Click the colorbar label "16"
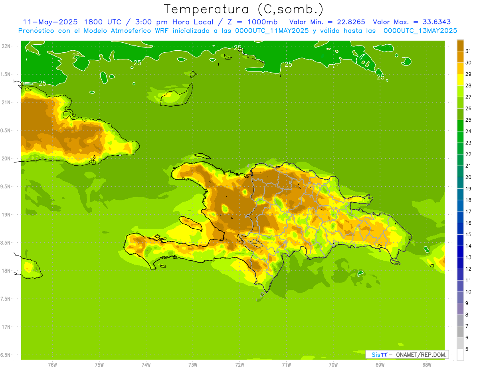This screenshot has width=479, height=370. point(469,223)
